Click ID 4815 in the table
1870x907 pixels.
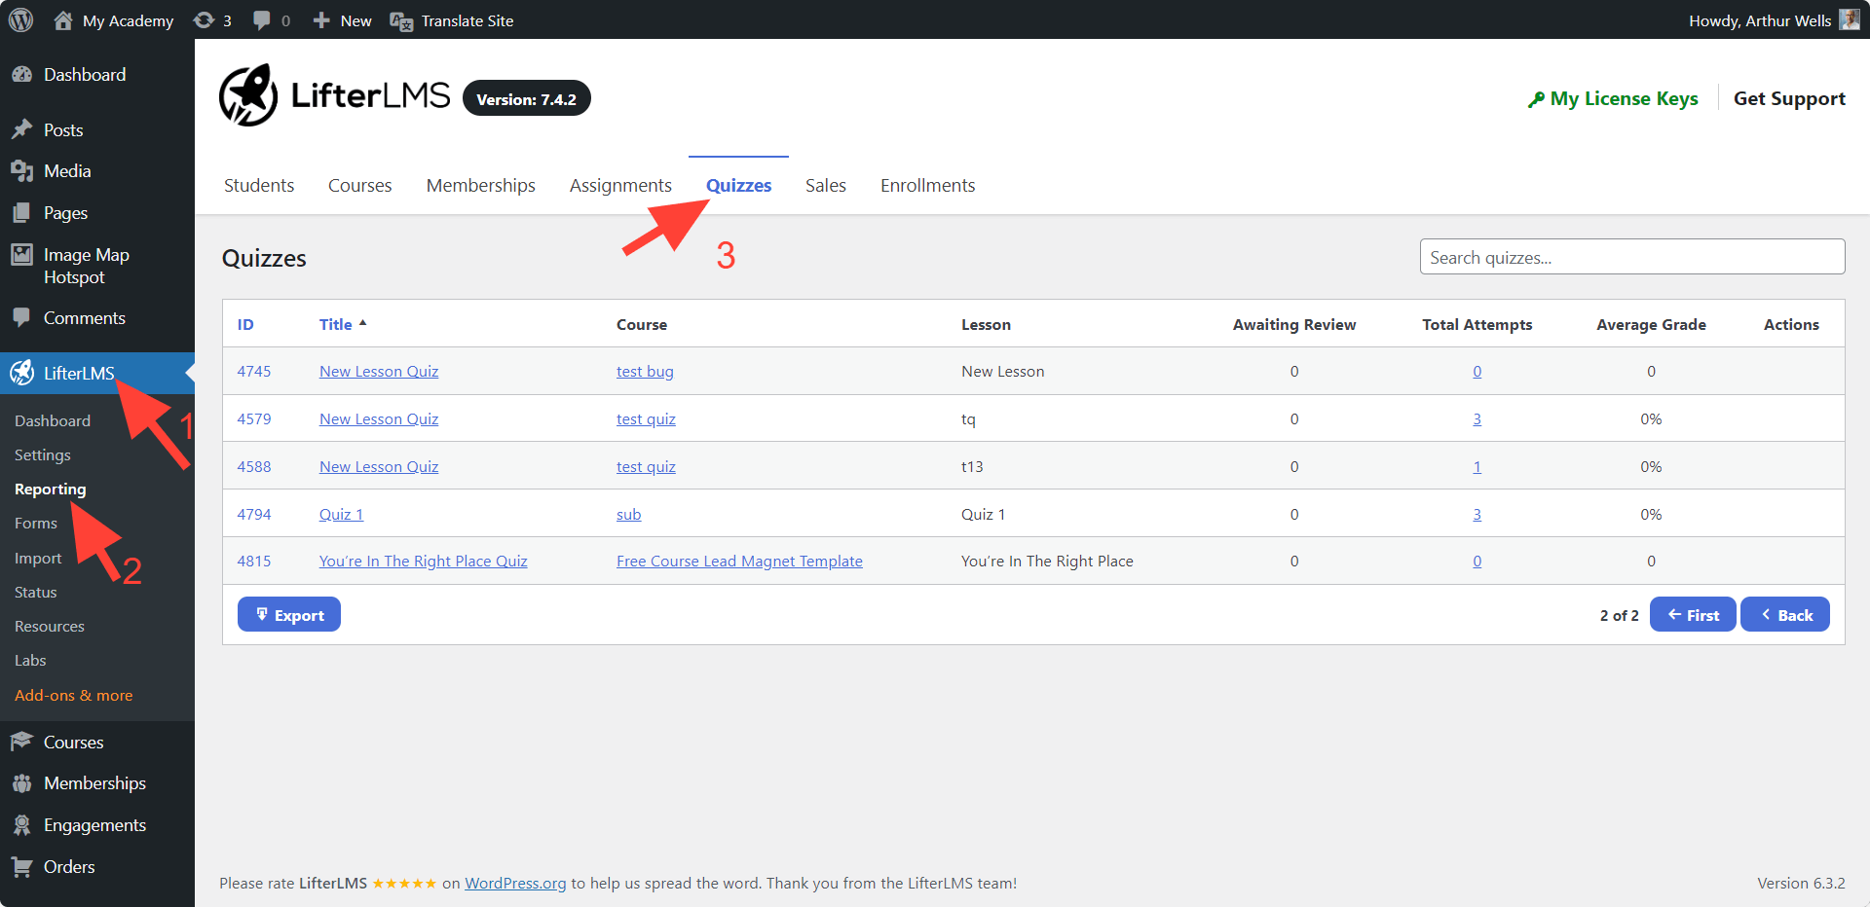pyautogui.click(x=254, y=561)
